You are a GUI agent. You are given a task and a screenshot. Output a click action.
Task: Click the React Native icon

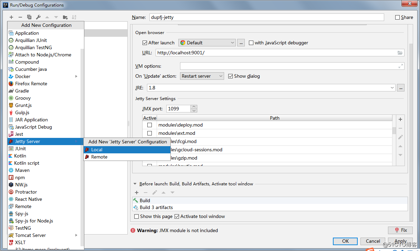11,199
